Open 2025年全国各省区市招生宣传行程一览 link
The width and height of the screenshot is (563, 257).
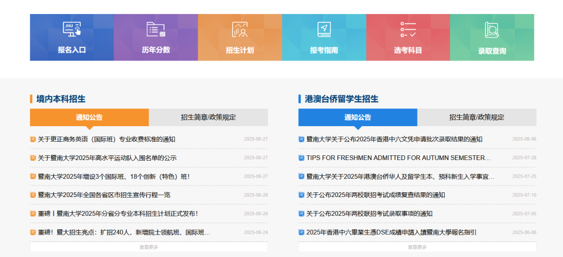(x=104, y=195)
